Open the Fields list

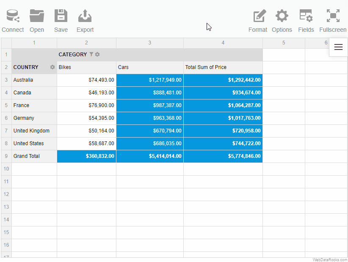coord(306,16)
